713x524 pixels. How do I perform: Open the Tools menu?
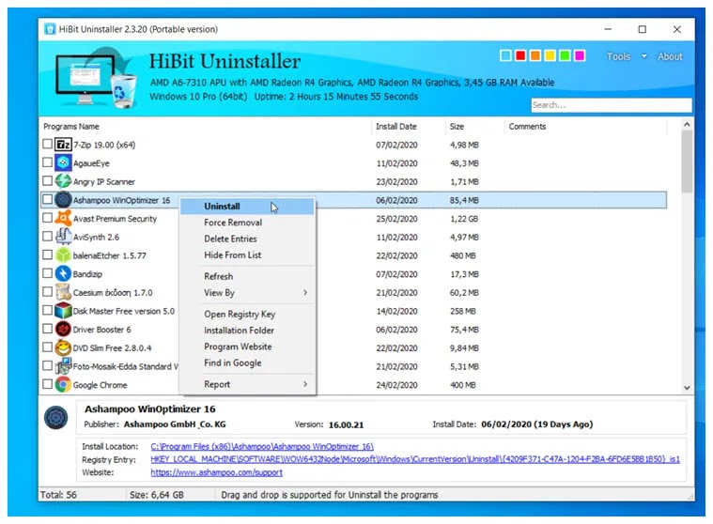618,56
